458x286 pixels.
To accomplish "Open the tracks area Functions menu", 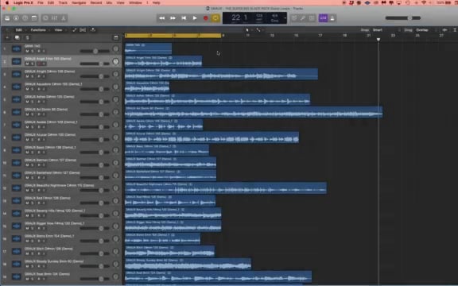I will [x=40, y=29].
